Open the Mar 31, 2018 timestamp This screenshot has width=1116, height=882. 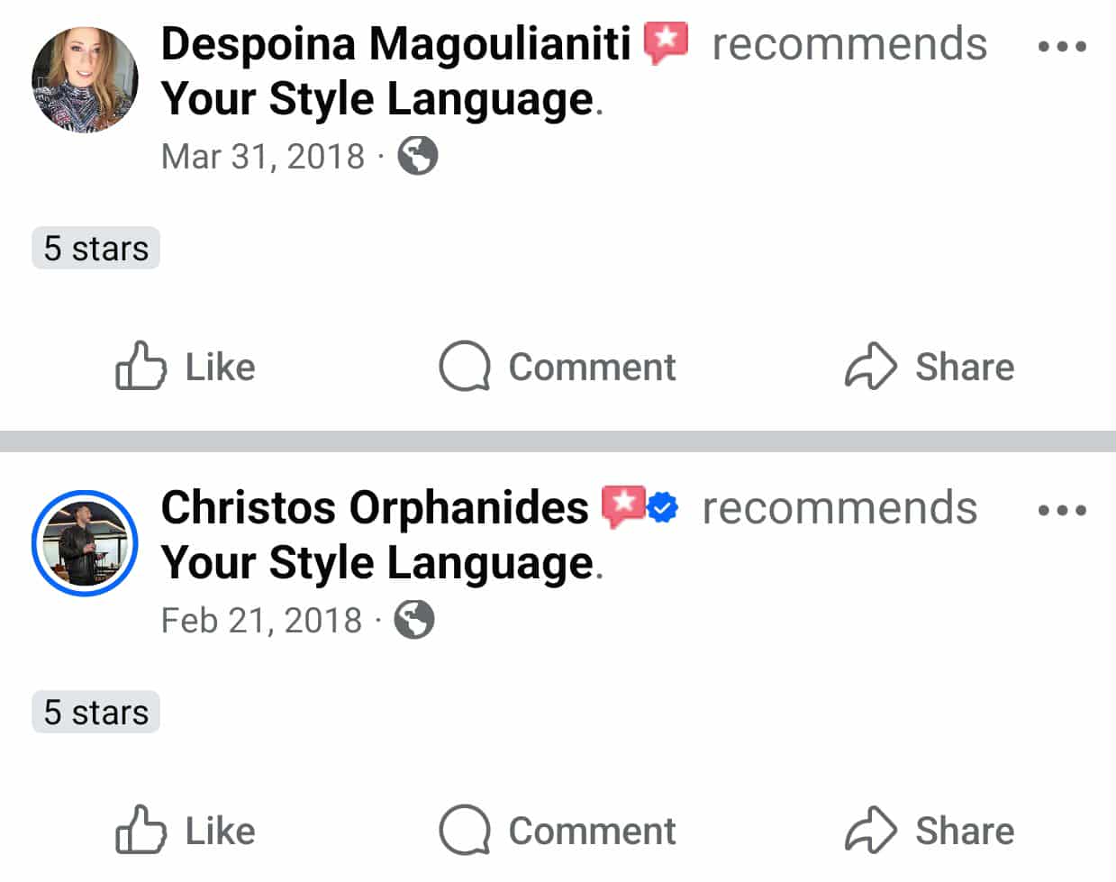click(x=263, y=157)
